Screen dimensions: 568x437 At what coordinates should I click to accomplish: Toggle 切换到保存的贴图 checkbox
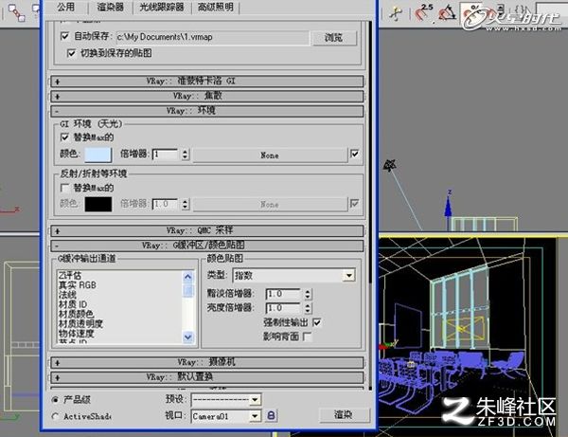point(71,53)
